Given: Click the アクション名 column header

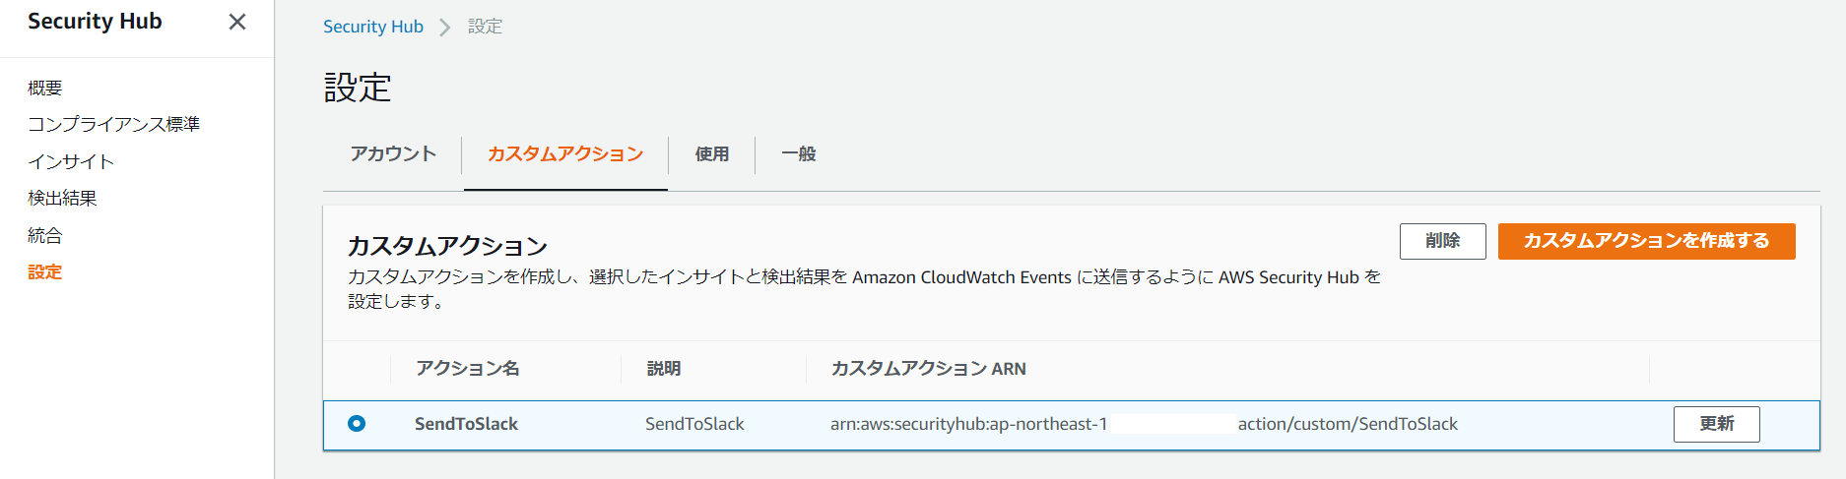Looking at the screenshot, I should pos(468,369).
